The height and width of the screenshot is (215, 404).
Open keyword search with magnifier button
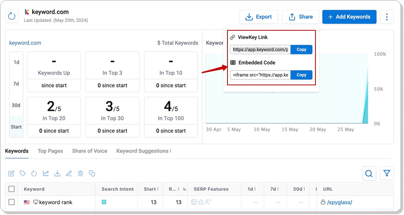[x=369, y=173]
